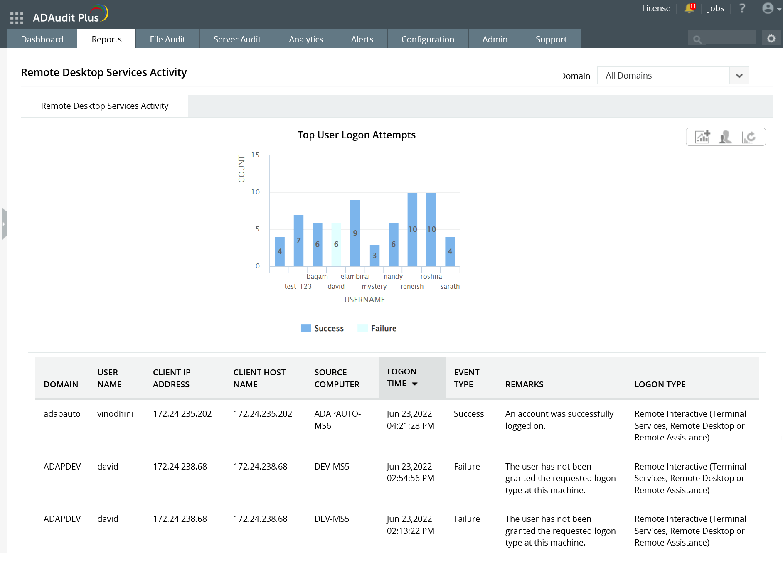Select the user-based report icon
This screenshot has height=563, width=783.
726,137
